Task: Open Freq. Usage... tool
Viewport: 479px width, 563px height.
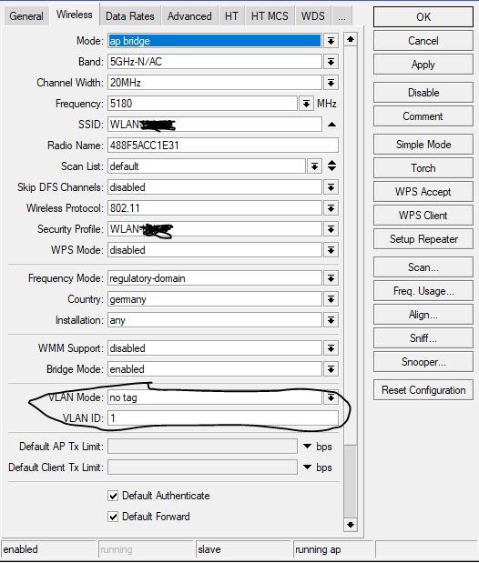Action: [x=423, y=291]
